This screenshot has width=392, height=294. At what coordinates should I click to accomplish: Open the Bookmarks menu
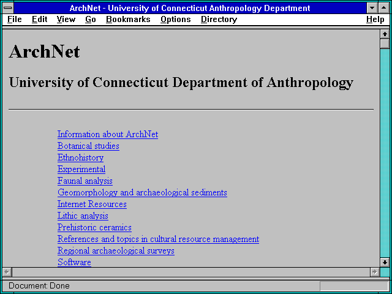click(x=128, y=20)
